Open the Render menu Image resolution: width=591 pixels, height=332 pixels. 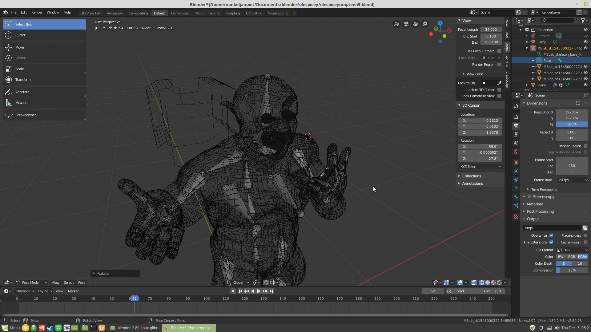click(37, 12)
